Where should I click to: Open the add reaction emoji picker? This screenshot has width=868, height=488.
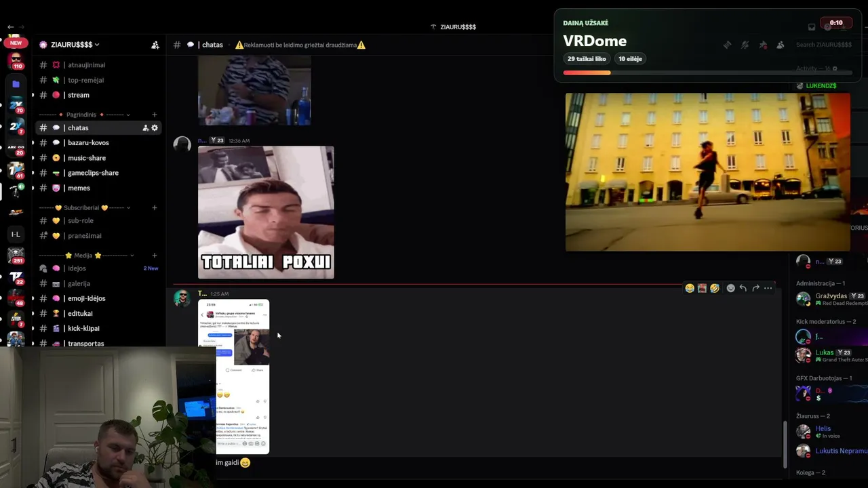(x=730, y=288)
